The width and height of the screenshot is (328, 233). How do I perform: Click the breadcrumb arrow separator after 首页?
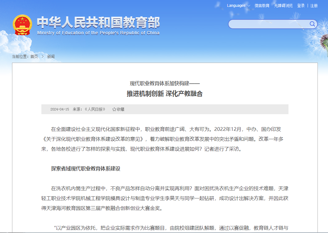click(x=42, y=56)
